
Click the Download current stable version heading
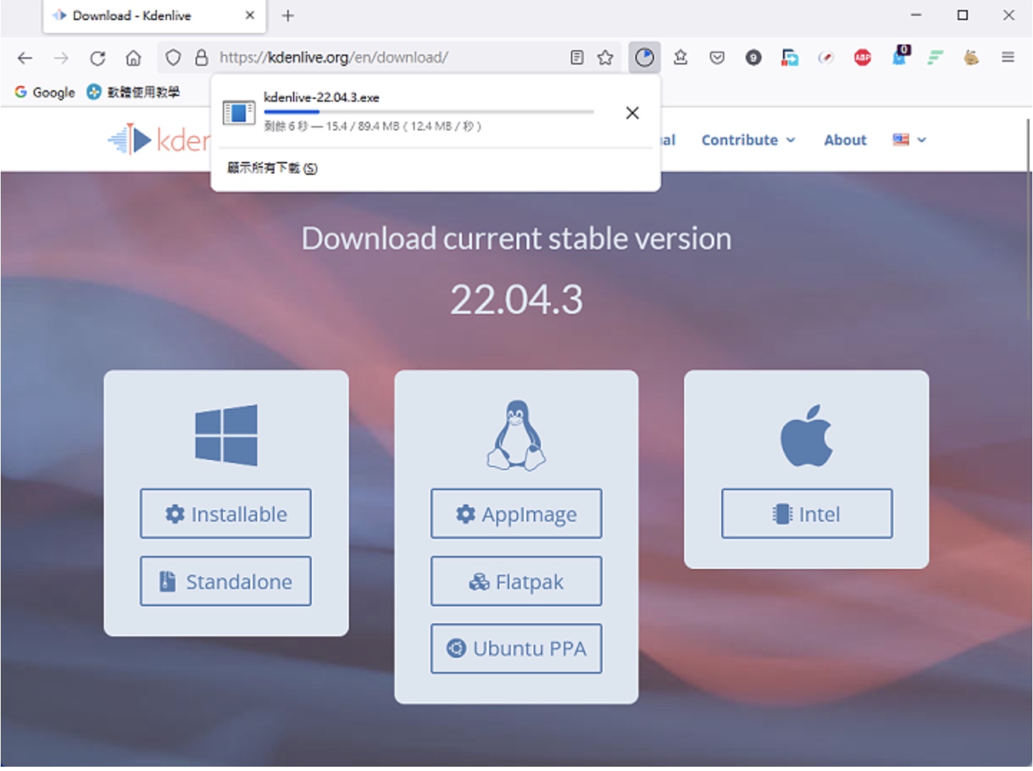[x=516, y=239]
